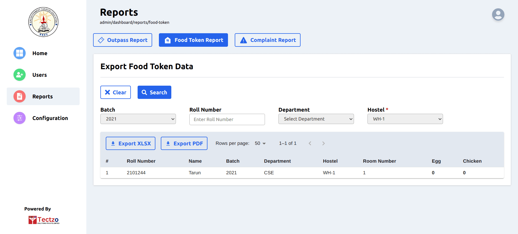518x234 pixels.
Task: Go to next page of results
Action: (x=323, y=143)
